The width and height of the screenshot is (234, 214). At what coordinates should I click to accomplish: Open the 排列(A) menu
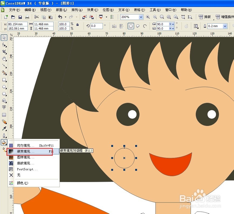(x=77, y=10)
